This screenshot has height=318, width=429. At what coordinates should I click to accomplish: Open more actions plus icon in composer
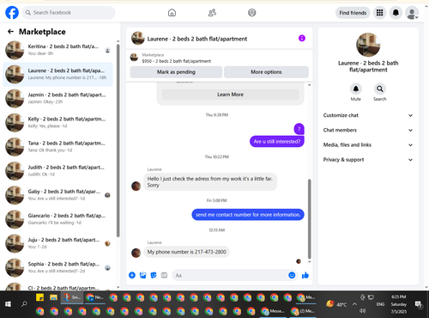point(132,275)
